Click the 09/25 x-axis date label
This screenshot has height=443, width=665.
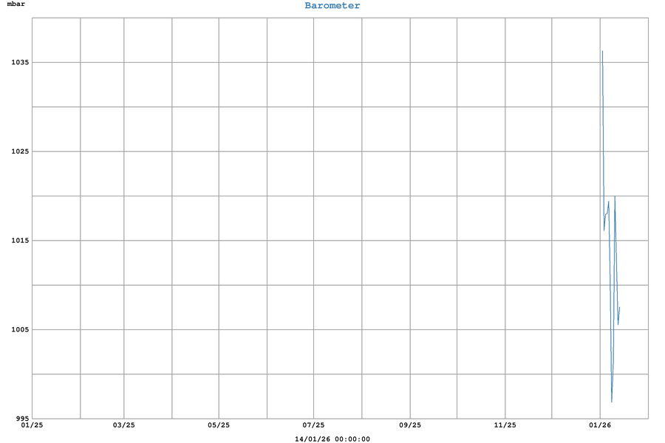(x=410, y=425)
